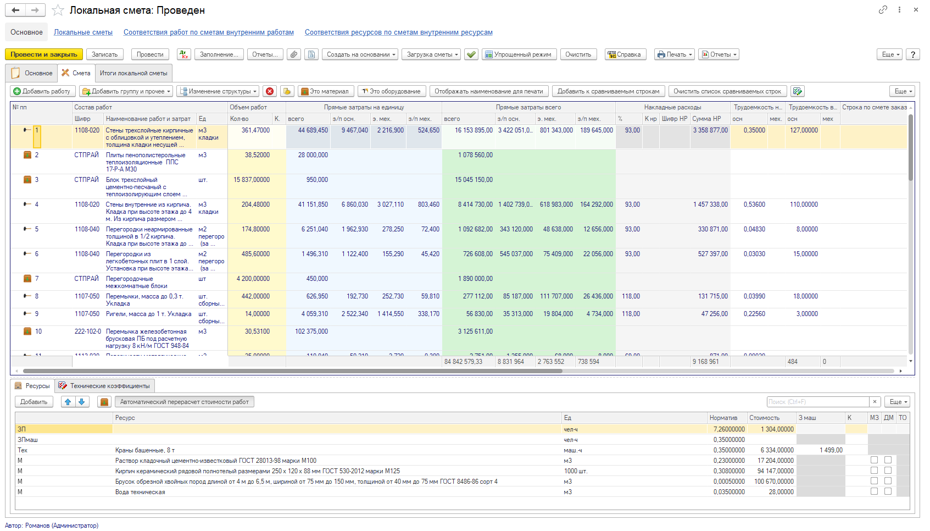Open estimate table toolbar Еще menu
930x531 pixels.
(903, 91)
